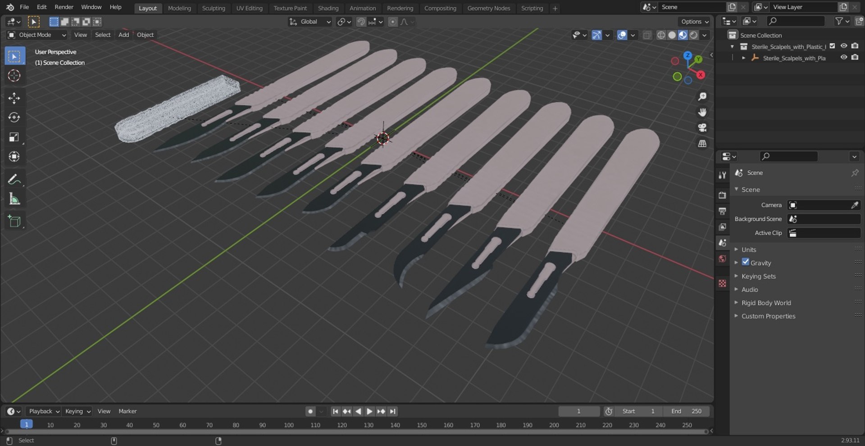Select the Cursor tool in toolbar
The width and height of the screenshot is (865, 446).
[x=14, y=76]
